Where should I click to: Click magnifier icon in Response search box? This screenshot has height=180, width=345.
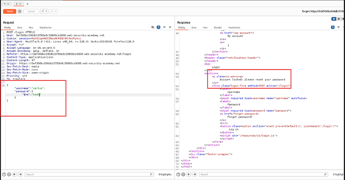tap(325, 174)
